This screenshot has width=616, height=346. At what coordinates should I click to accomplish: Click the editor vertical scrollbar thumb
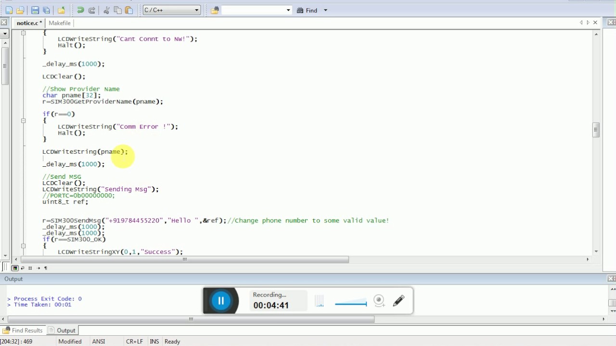596,130
